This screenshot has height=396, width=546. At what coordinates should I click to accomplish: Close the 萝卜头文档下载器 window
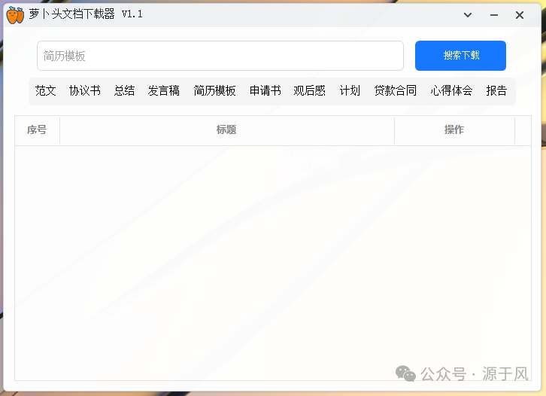[x=520, y=15]
